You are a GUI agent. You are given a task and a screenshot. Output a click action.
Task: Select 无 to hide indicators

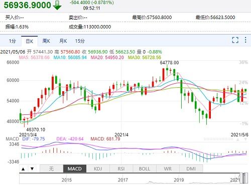[51, 168]
